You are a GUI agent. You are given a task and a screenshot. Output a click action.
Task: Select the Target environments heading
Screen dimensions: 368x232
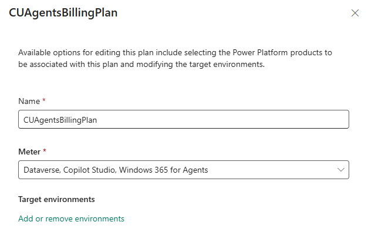pos(56,199)
